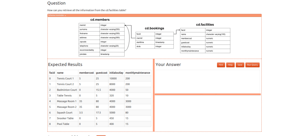Click the Hint button
This screenshot has width=307, height=136.
(221, 65)
